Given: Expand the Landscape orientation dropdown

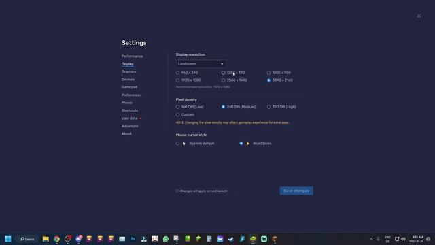Looking at the screenshot, I should pyautogui.click(x=201, y=64).
